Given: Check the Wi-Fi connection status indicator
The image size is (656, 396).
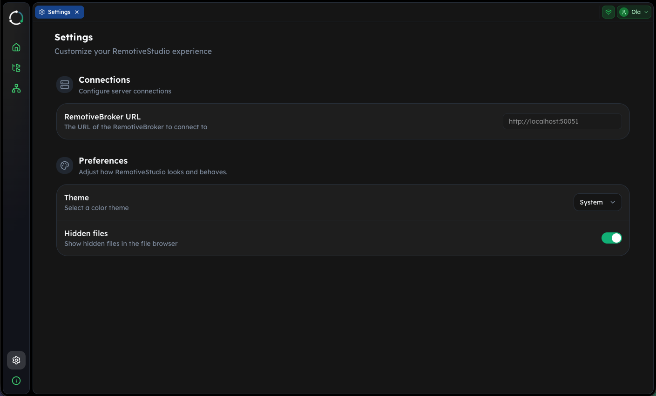Looking at the screenshot, I should click(x=608, y=12).
